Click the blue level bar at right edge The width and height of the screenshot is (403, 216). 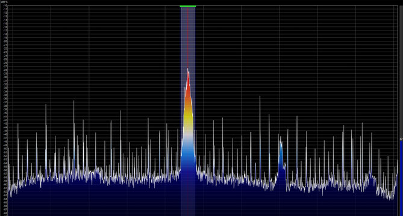(x=401, y=178)
